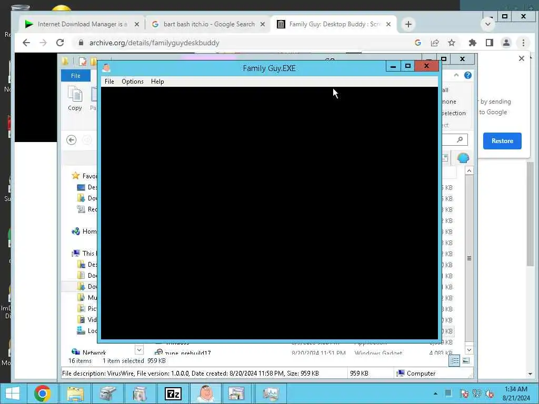Click Select none in Explorer ribbon
Viewport: 539px width, 404px height.
[x=449, y=102]
